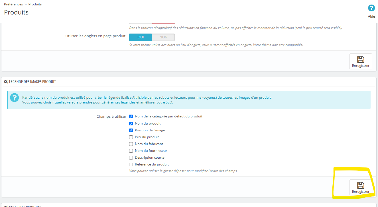Uncheck the Nom du produit checkbox
Viewport: 378px width, 207px height.
(x=131, y=123)
